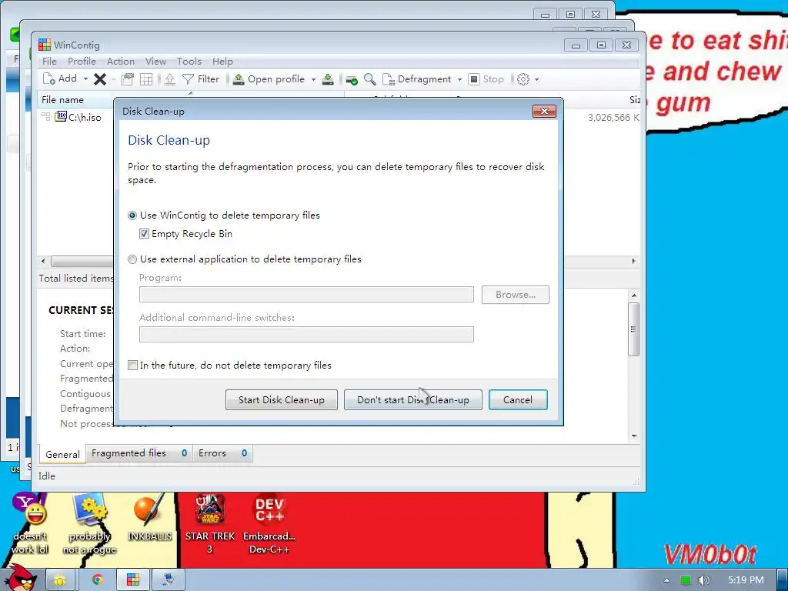The image size is (788, 591).
Task: Click the options gear icon
Action: [x=523, y=79]
